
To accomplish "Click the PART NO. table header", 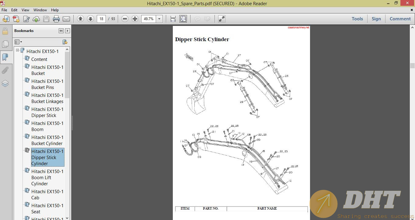I will (211, 208).
